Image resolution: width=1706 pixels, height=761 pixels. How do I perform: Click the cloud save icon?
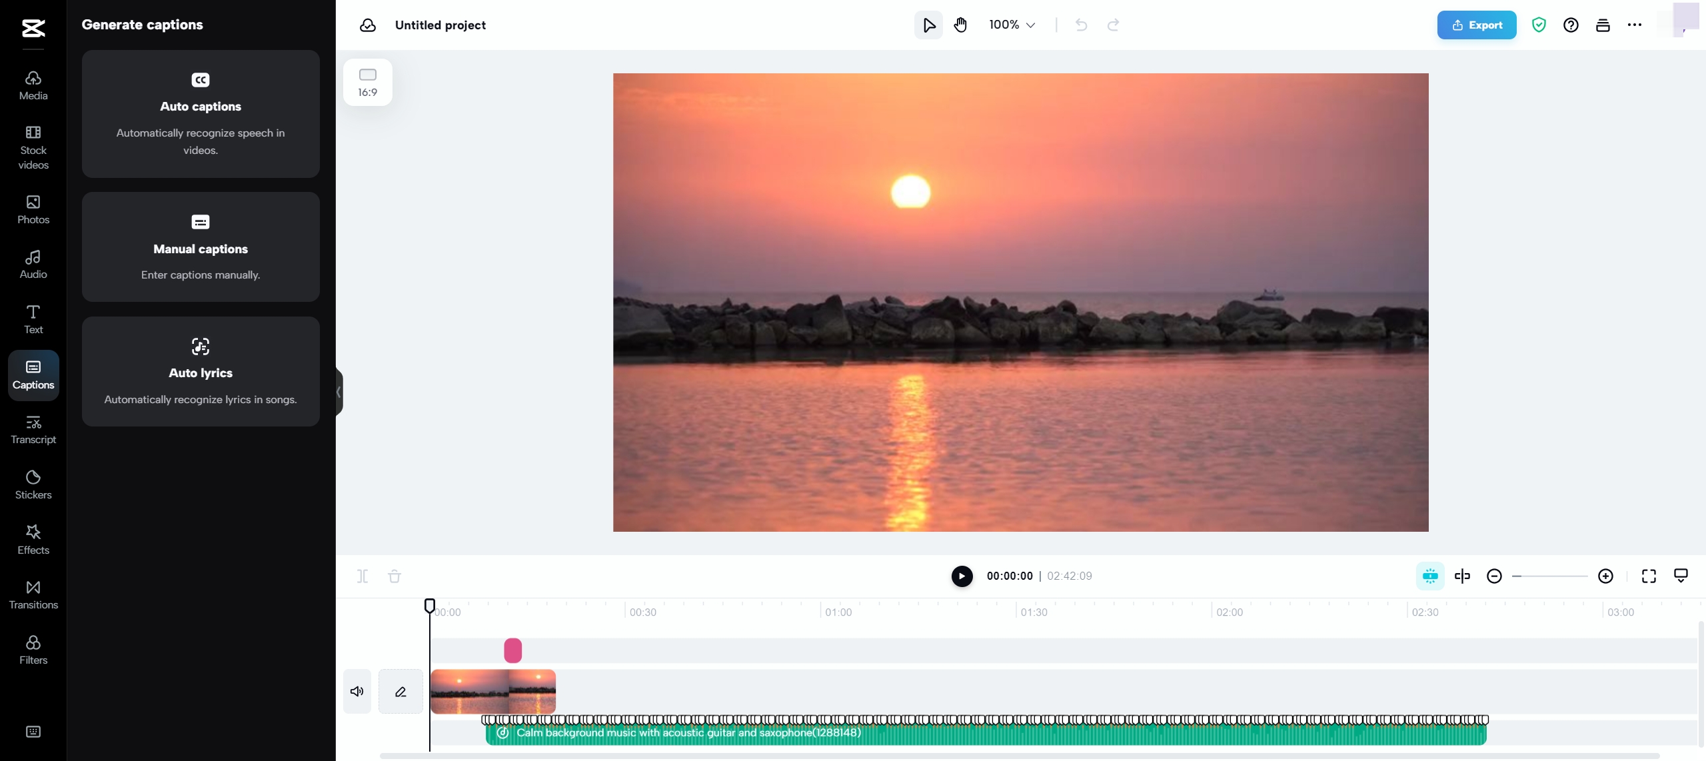tap(368, 25)
